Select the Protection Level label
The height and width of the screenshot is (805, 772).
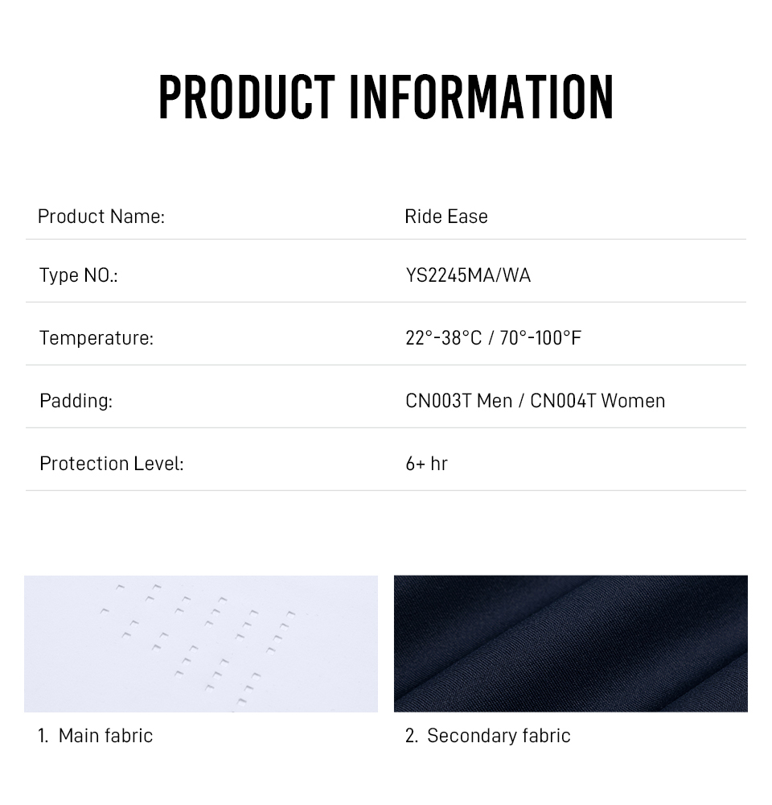pos(111,463)
